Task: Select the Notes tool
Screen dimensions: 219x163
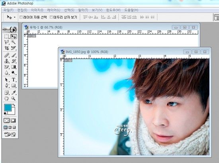Action: [6, 93]
